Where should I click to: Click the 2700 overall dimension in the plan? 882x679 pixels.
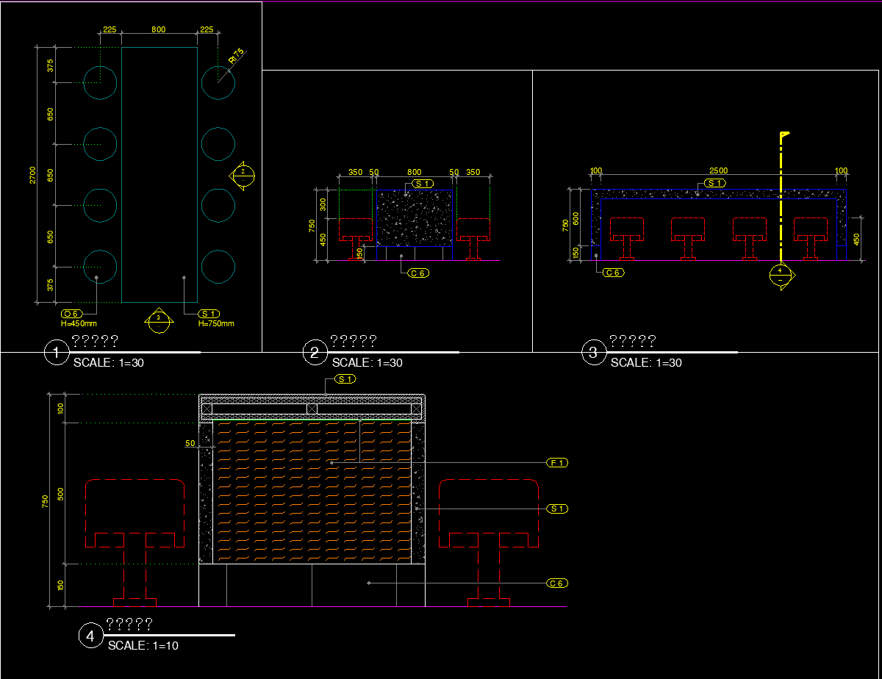click(32, 175)
